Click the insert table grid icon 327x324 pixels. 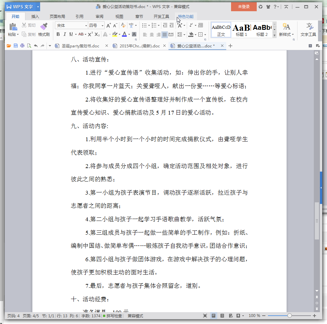coord(201,25)
